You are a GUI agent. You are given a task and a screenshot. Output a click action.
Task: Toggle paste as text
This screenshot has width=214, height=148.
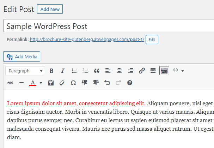[51, 83]
